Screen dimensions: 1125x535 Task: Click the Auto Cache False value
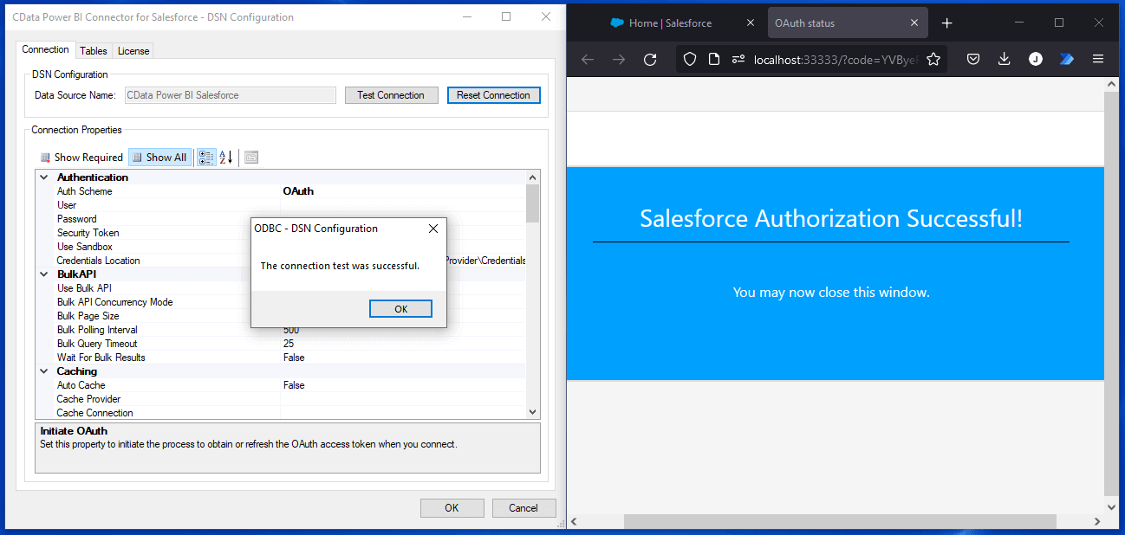coord(294,385)
